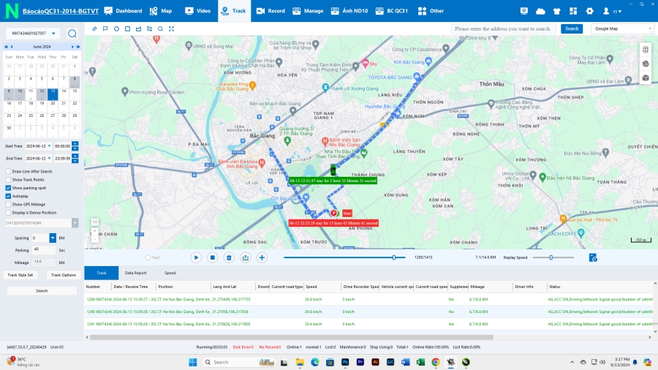Choose the rectangle draw tool
Viewport: 658px width, 370px height.
pos(127,29)
